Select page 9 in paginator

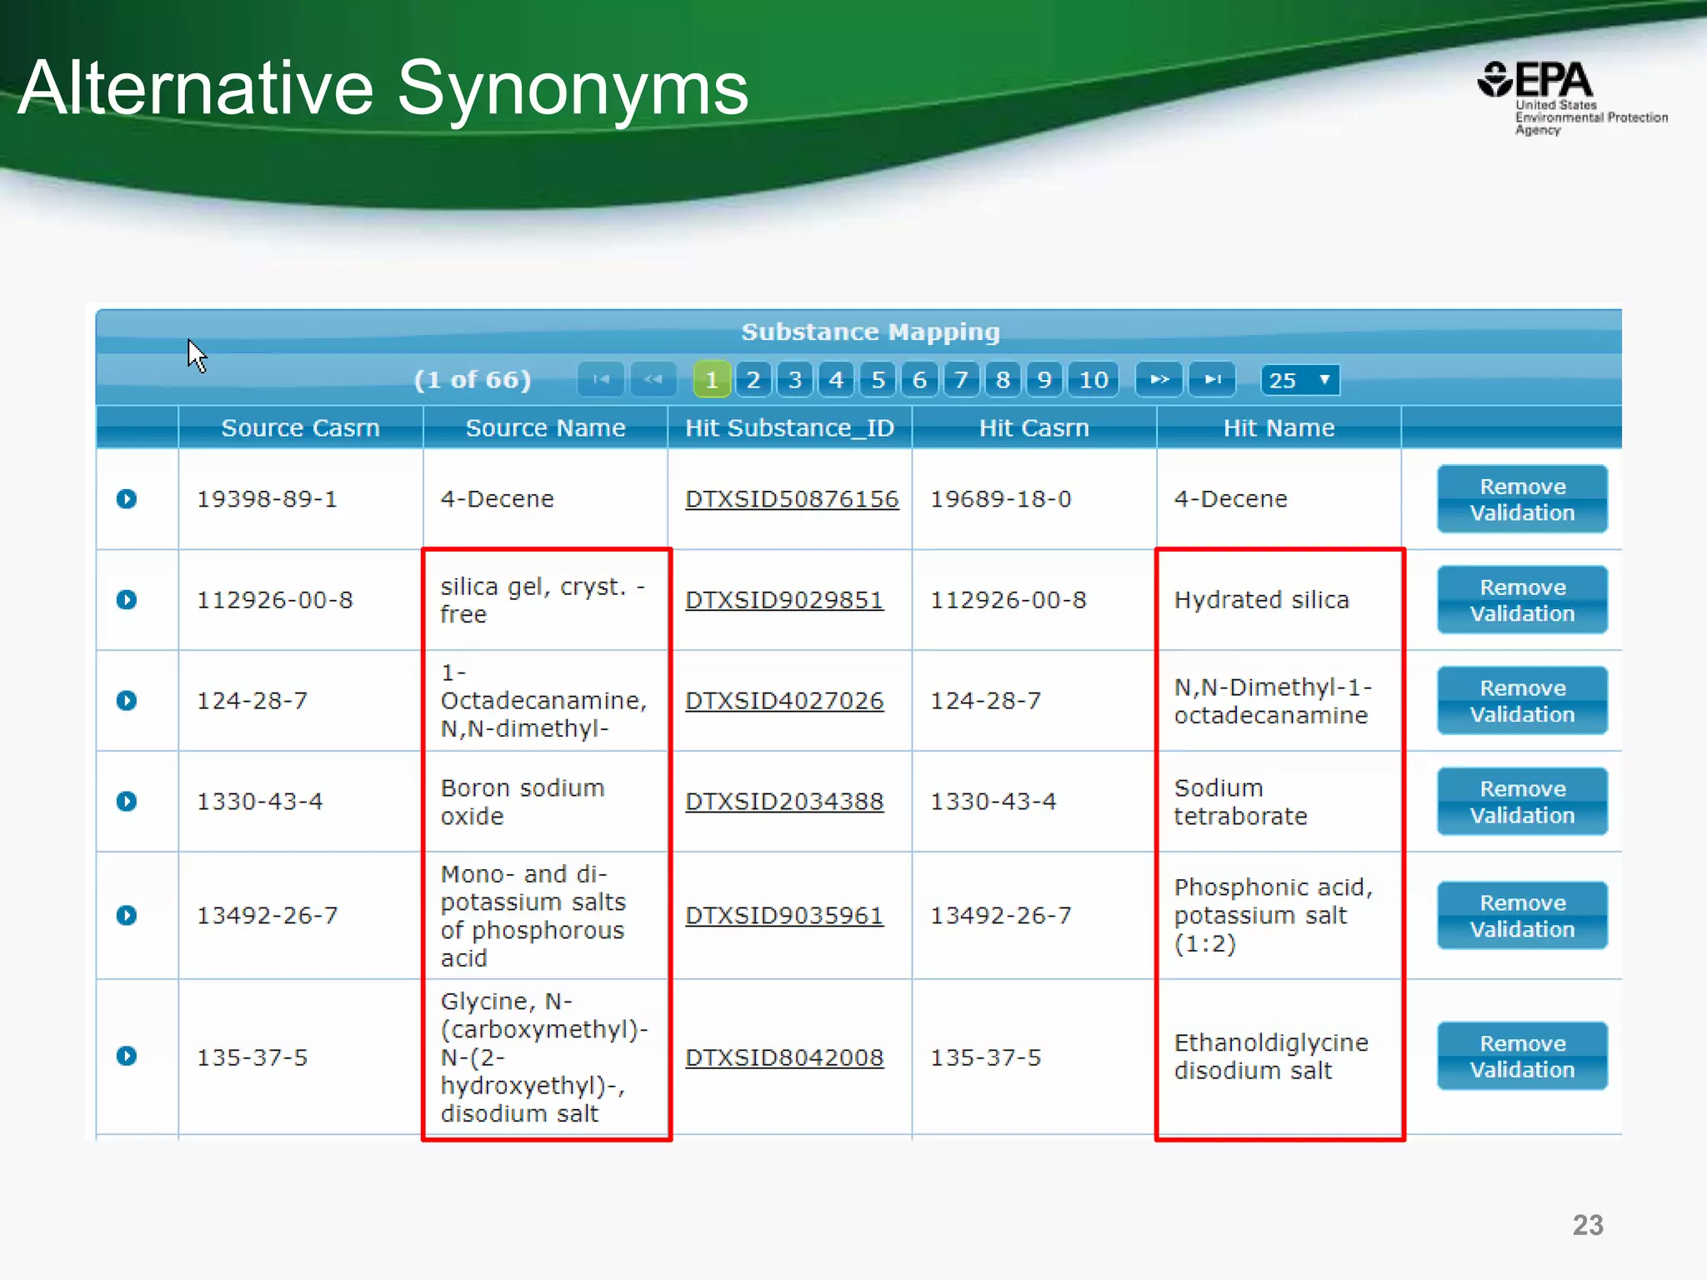1045,380
